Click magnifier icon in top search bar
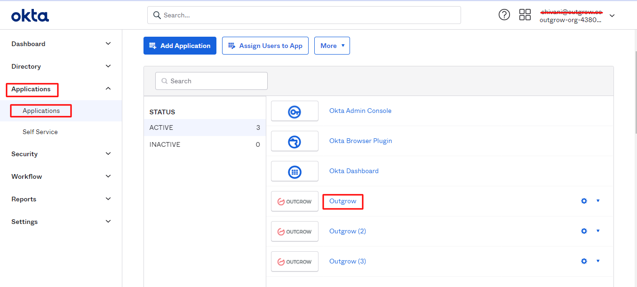Screen dimensions: 637x287 [x=157, y=15]
